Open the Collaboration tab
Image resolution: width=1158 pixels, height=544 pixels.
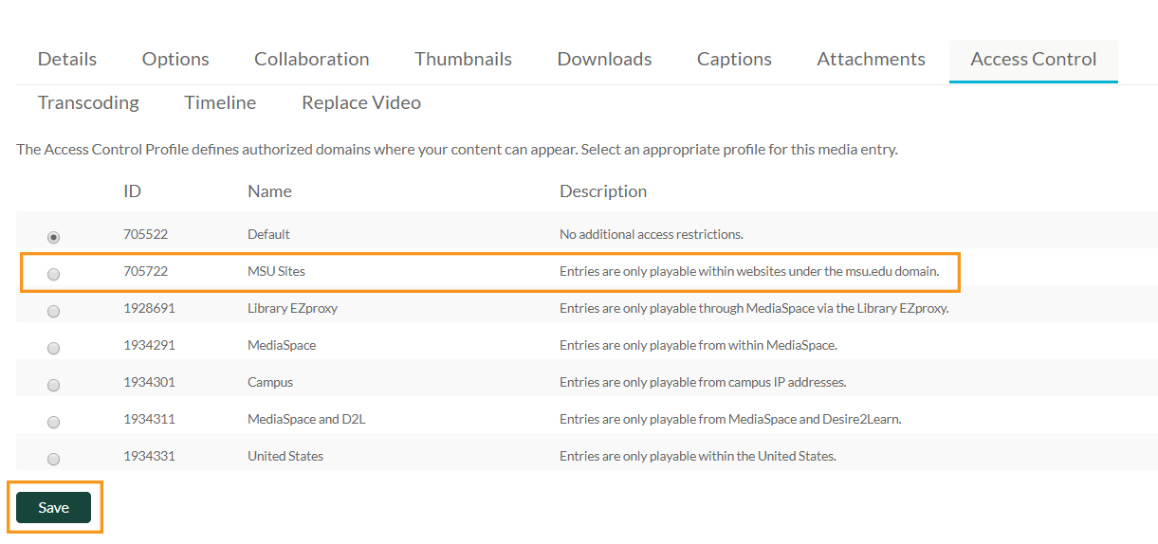coord(312,59)
